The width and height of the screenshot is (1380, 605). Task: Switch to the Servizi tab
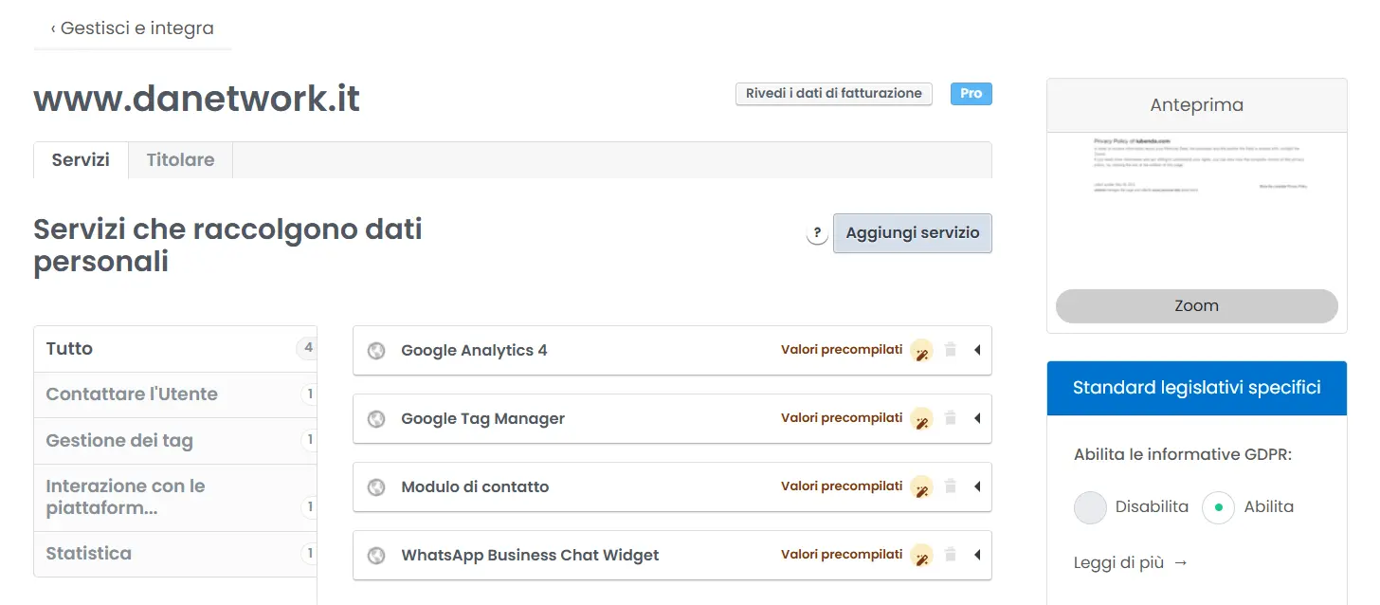pyautogui.click(x=81, y=160)
